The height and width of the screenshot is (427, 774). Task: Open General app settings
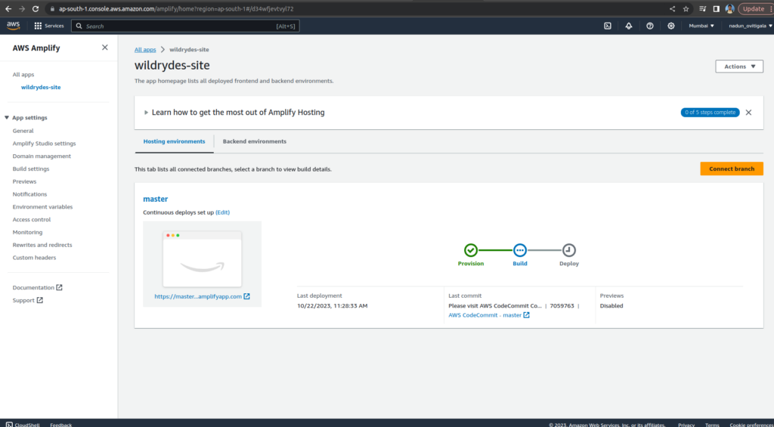23,131
